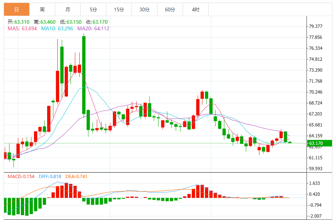This screenshot has width=335, height=220.
Task: Click the 高:63.460 high price readout
Action: pos(45,22)
